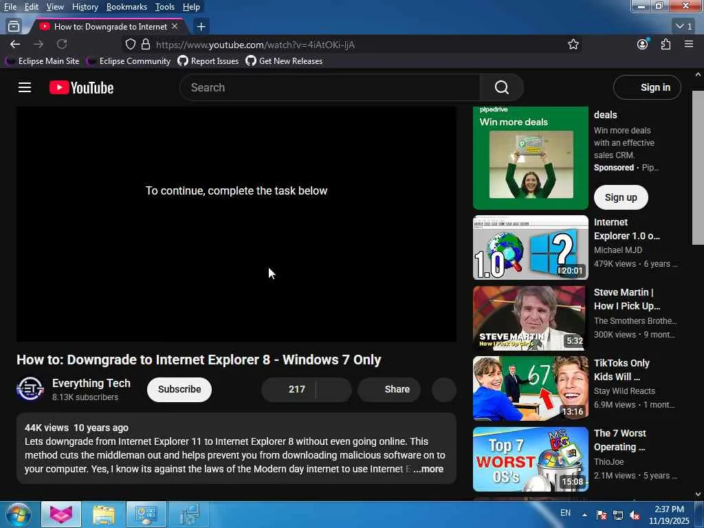
Task: Close the How to: Downgrade tab
Action: (175, 27)
